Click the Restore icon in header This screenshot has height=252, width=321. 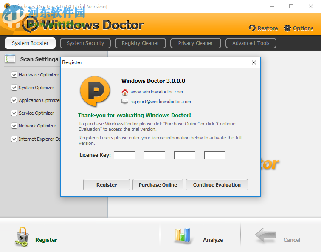coord(252,28)
